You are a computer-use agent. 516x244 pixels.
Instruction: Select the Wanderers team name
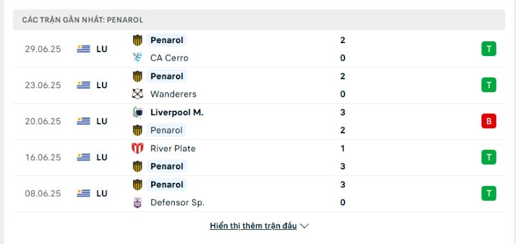tap(173, 94)
